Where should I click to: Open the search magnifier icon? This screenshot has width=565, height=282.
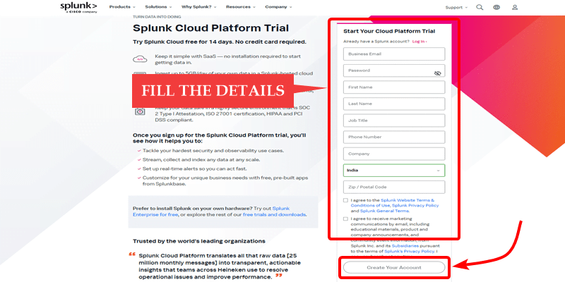click(480, 7)
